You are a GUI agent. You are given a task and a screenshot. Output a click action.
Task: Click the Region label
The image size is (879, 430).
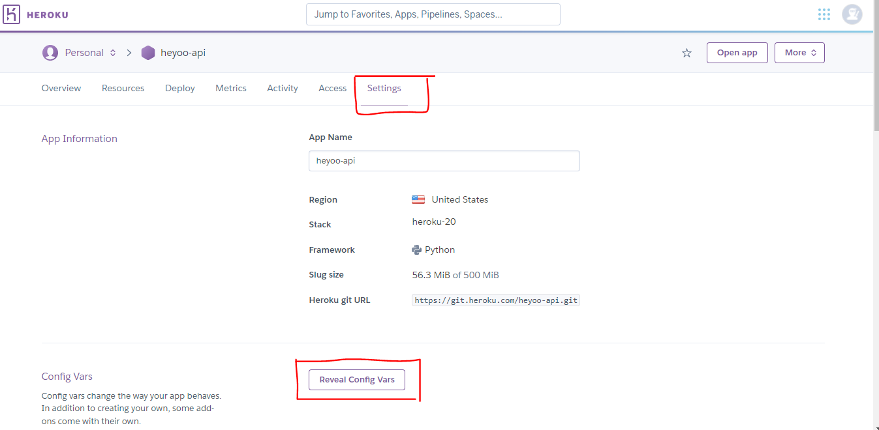click(x=323, y=200)
